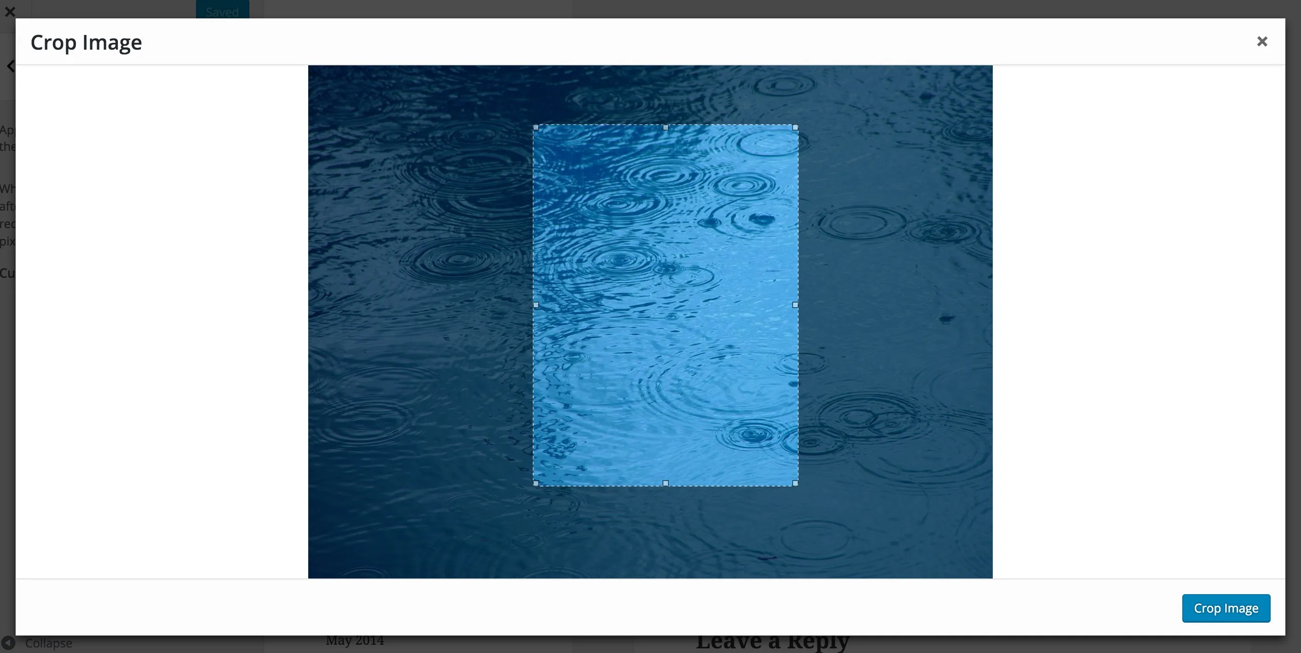Click the bottom-left crop selection handle
This screenshot has width=1301, height=653.
[536, 483]
